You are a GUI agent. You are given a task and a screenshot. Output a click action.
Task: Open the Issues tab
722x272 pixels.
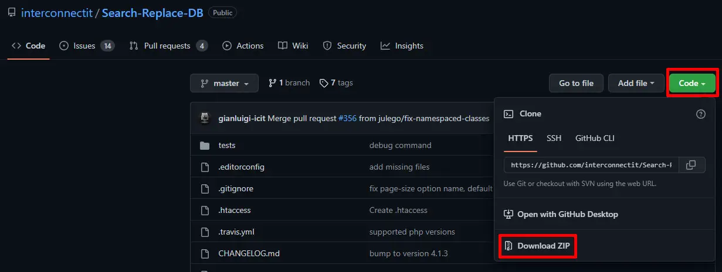click(x=87, y=46)
